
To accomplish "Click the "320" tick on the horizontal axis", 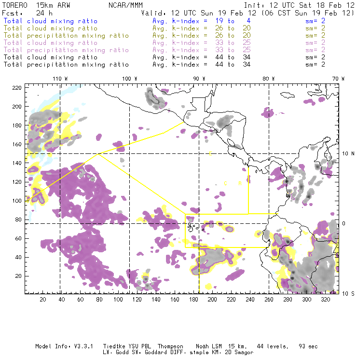I will point(325,300).
